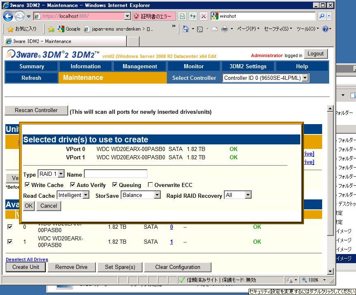Image resolution: width=356 pixels, height=295 pixels.
Task: Click the page scrollbar up arrow
Action: pos(330,108)
